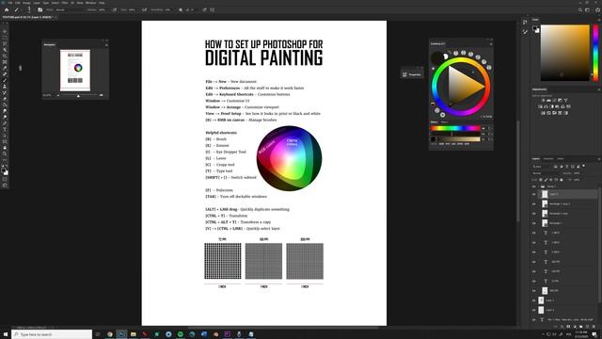Select the Eraser tool
This screenshot has height=339, width=602.
5,99
